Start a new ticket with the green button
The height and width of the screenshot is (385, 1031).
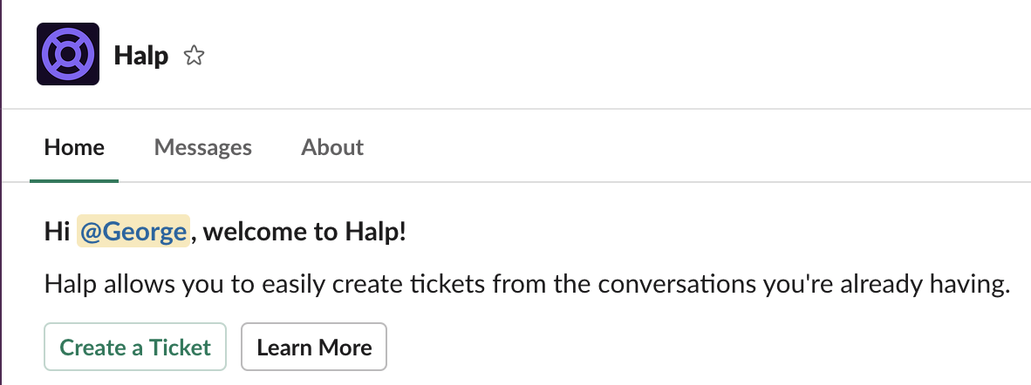pyautogui.click(x=135, y=347)
